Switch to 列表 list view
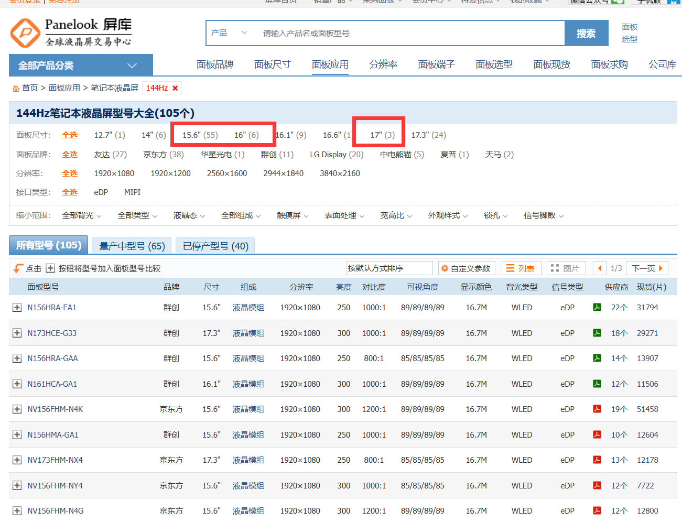This screenshot has width=682, height=522. coord(521,268)
